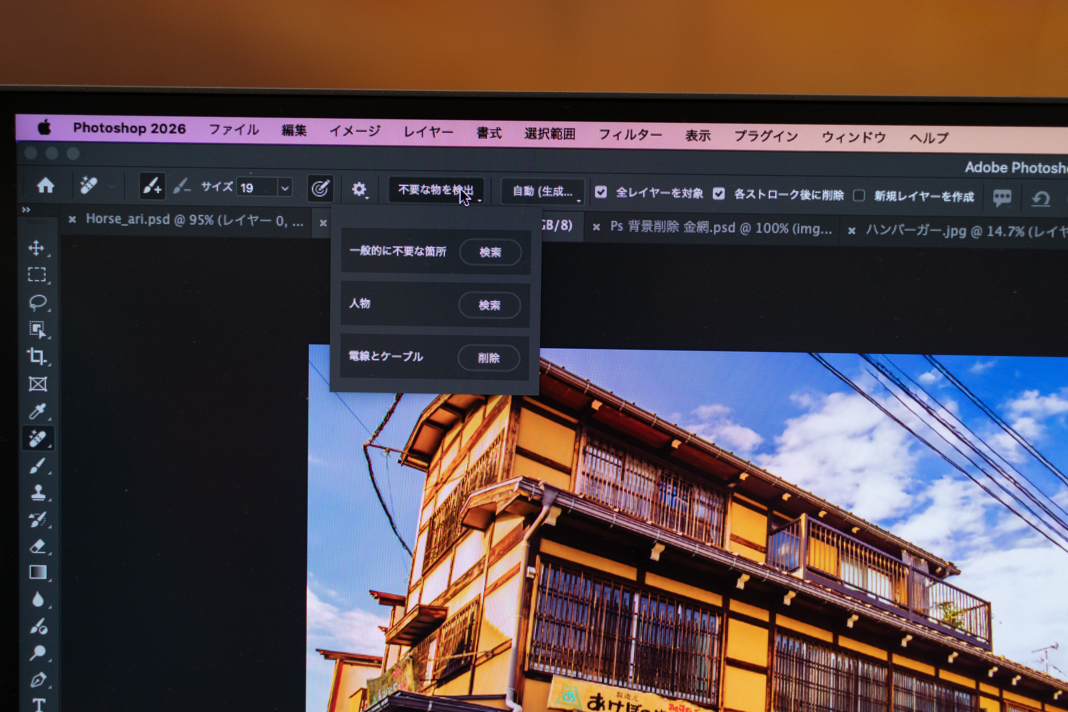Screen dimensions: 1068x712
Task: Open the ヘルプ menu
Action: point(929,138)
